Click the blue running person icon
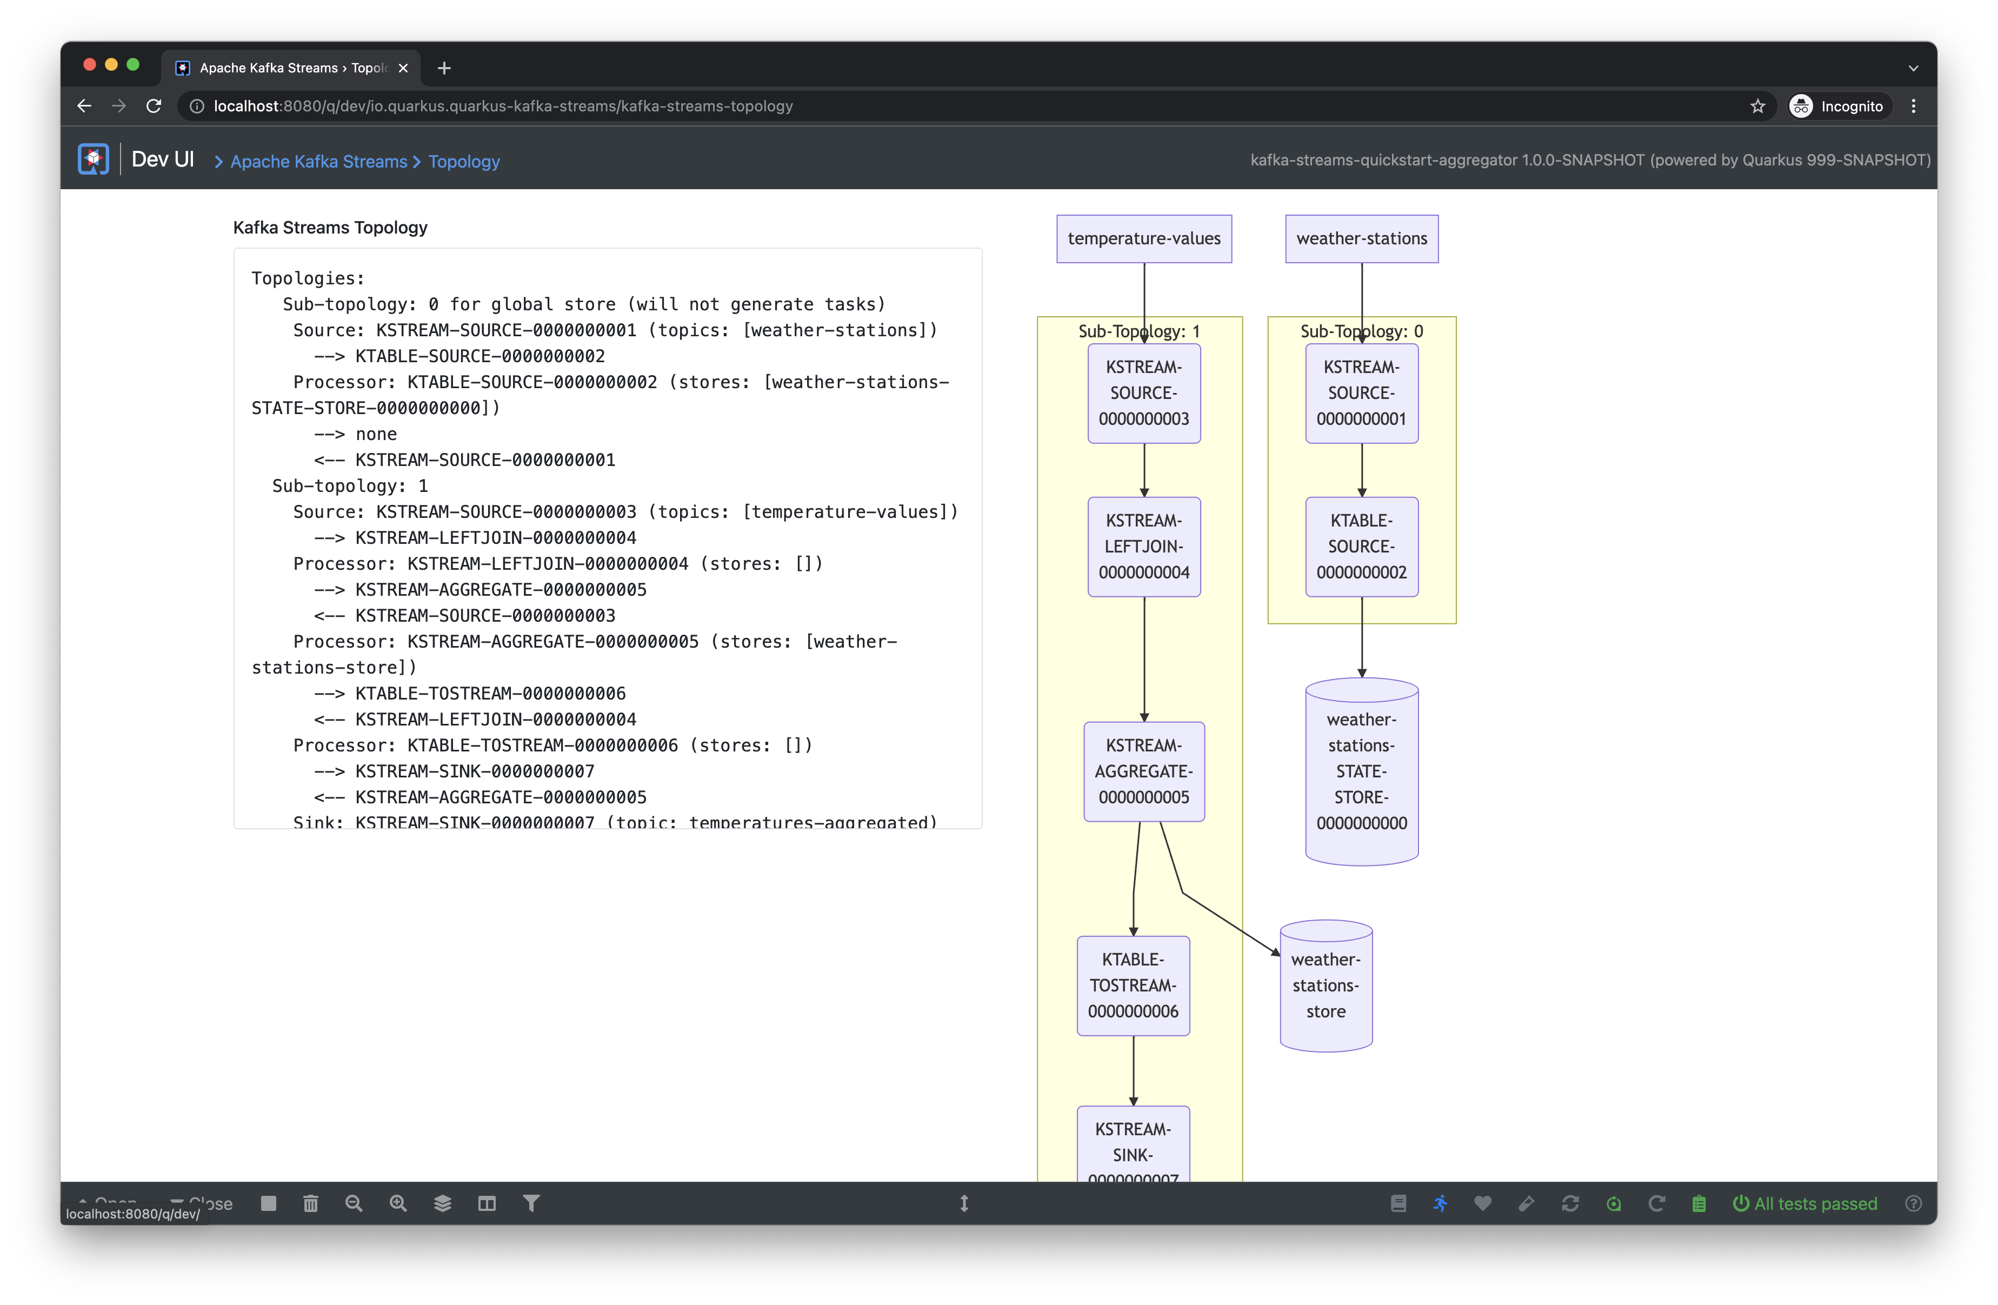Viewport: 1998px width, 1305px height. tap(1441, 1203)
